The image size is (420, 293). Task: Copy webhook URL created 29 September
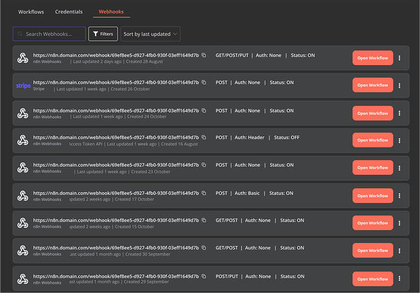(204, 276)
